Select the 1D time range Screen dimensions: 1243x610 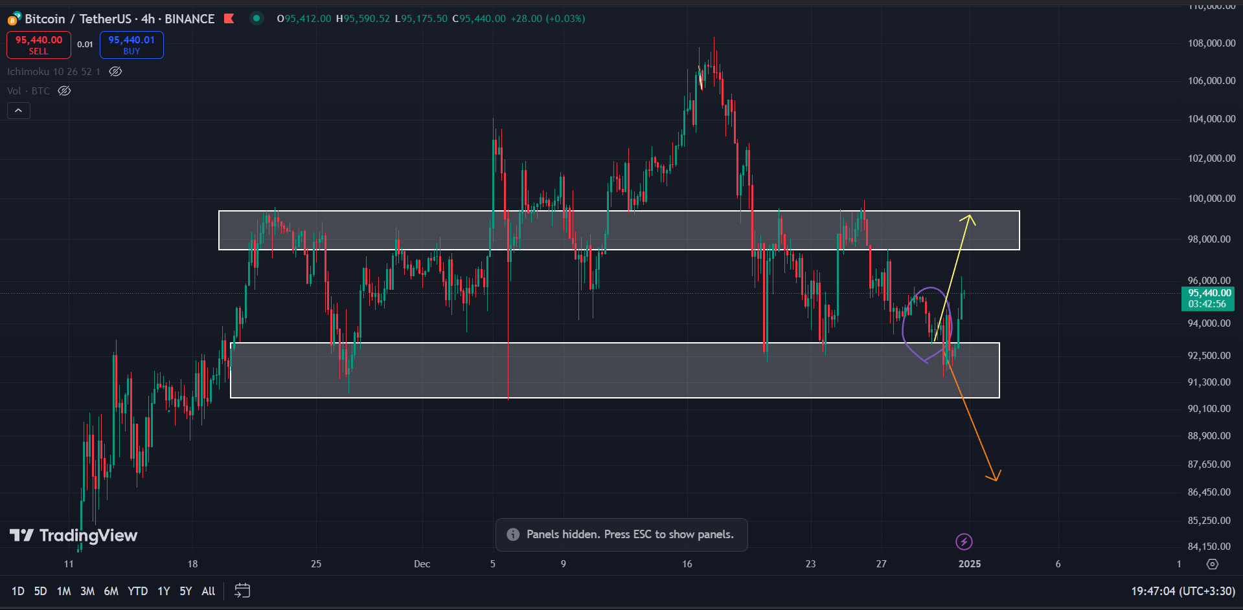18,591
